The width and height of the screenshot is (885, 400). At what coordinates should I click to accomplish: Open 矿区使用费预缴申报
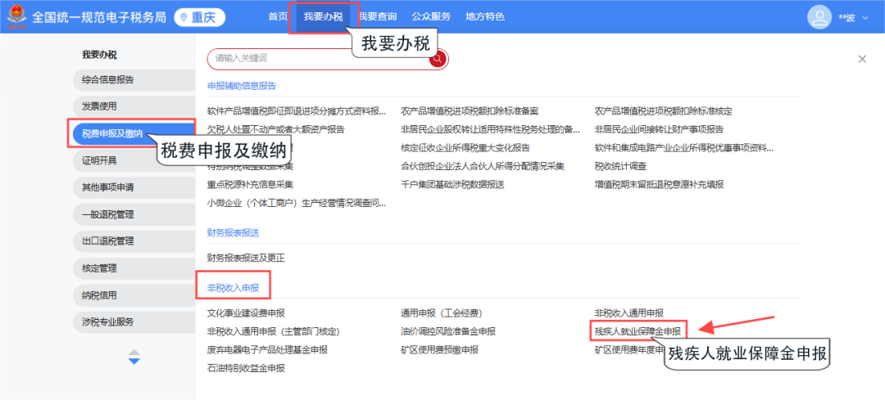coord(440,350)
